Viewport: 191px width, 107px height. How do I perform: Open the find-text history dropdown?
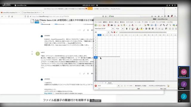(118, 86)
